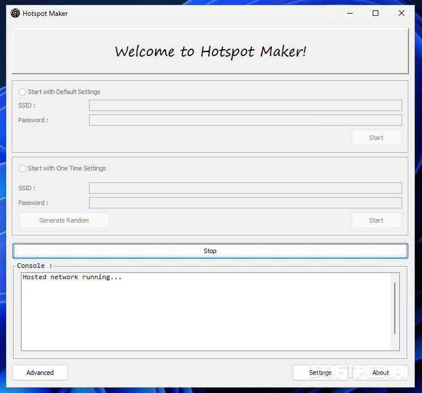Screen dimensions: 422x393
Task: Open the Advanced options
Action: coord(40,373)
